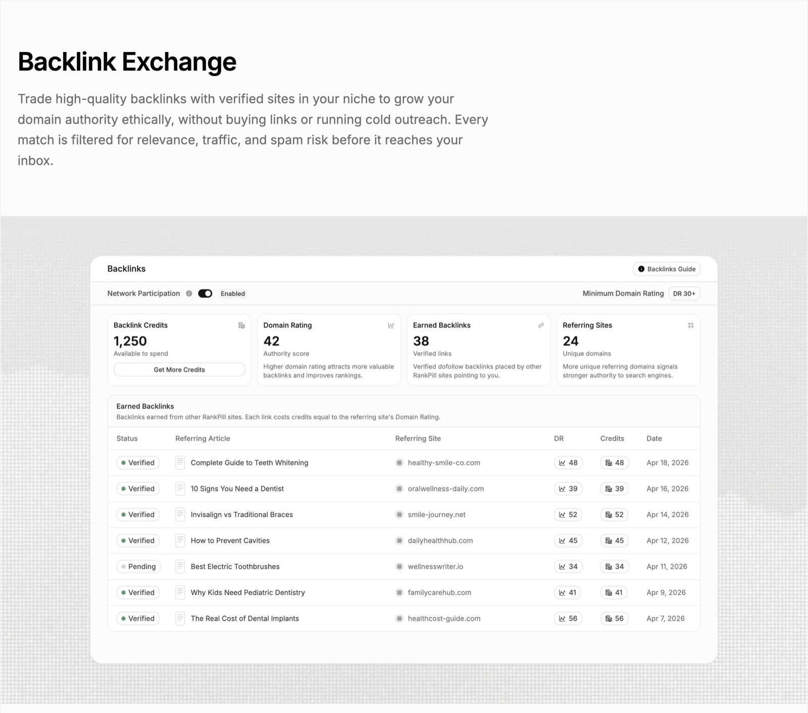Click healthcost-guide.com referring site
This screenshot has height=713, width=808.
[444, 619]
